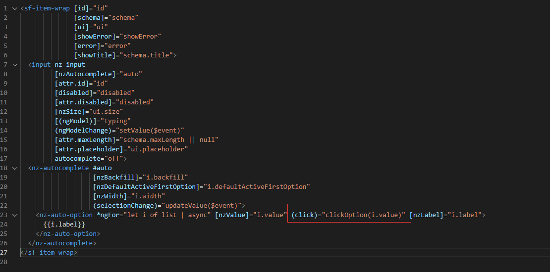Collapse the nz-auto-option fold on line 23
Image resolution: width=550 pixels, height=272 pixels.
point(15,215)
